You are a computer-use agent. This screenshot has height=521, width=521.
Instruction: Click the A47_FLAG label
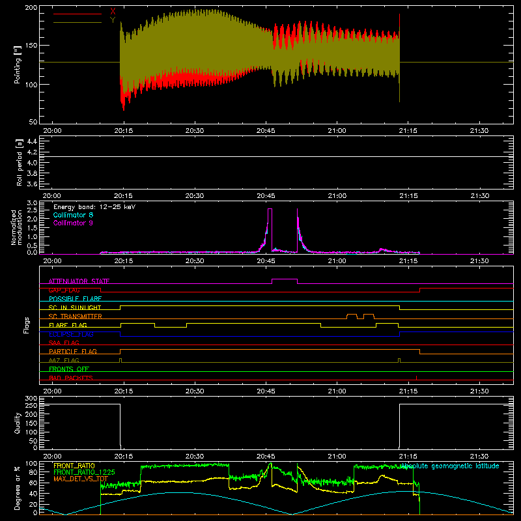tap(64, 360)
